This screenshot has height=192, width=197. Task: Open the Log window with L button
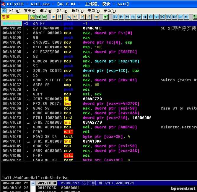pyautogui.click(x=115, y=17)
